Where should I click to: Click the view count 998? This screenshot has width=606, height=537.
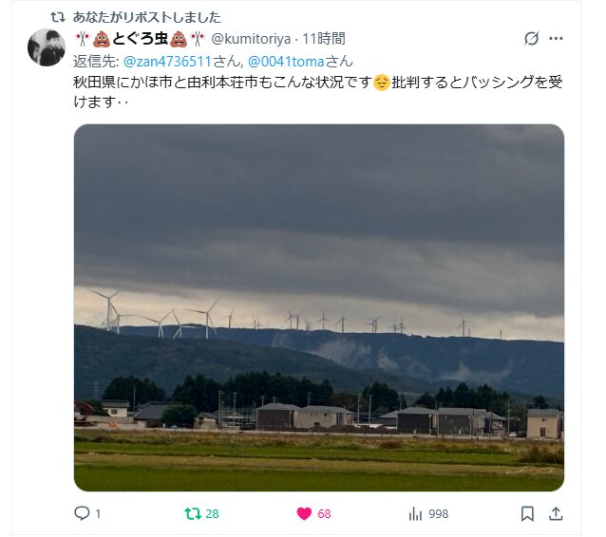click(x=439, y=514)
